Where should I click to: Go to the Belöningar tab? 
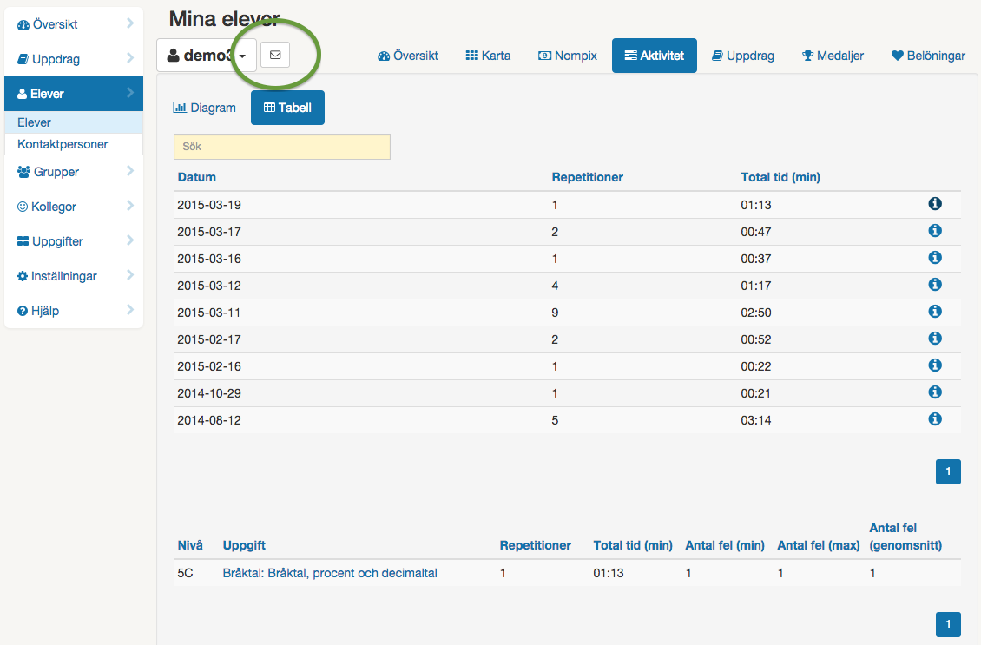coord(928,56)
